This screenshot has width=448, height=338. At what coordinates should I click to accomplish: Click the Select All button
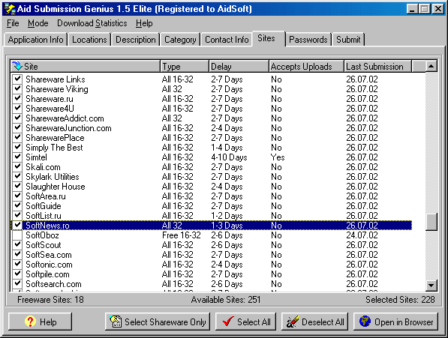tap(245, 322)
